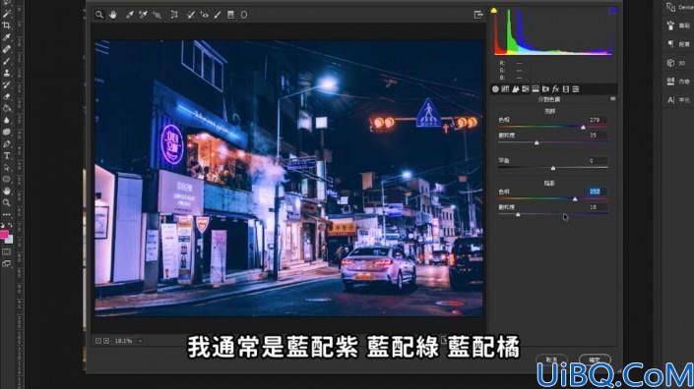The height and width of the screenshot is (389, 694).
Task: Select the Camera Raw Crop tool
Action: pos(174,15)
